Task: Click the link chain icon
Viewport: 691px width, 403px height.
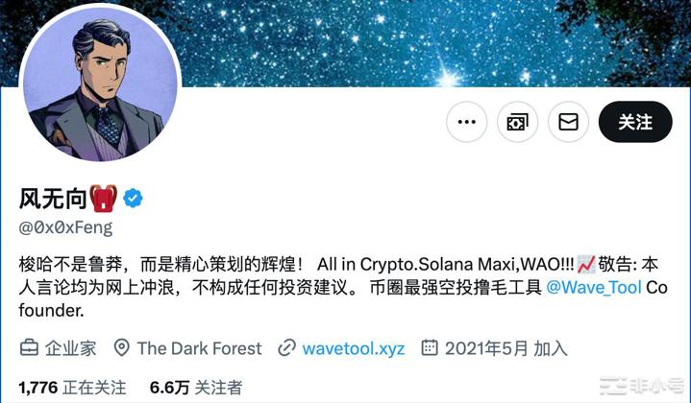Action: coord(286,348)
